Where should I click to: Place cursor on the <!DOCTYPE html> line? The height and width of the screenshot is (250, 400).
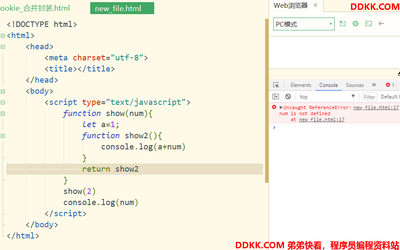42,24
